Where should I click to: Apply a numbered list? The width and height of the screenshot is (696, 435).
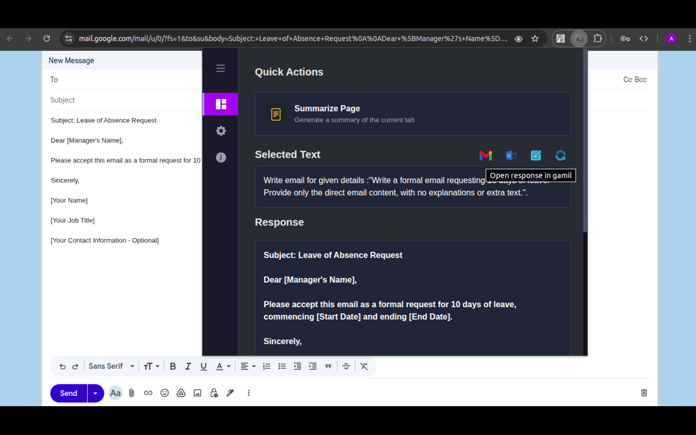(266, 366)
